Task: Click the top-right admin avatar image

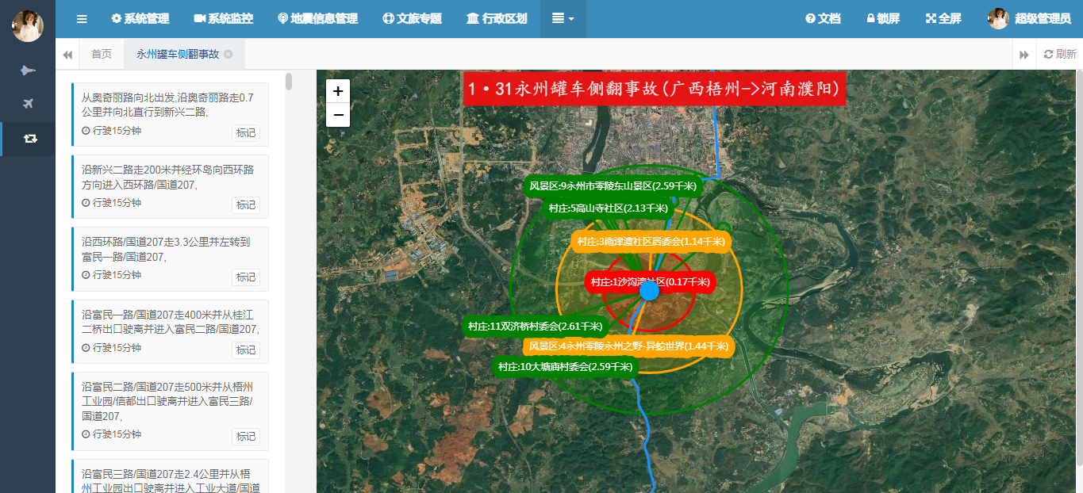Action: coord(998,19)
